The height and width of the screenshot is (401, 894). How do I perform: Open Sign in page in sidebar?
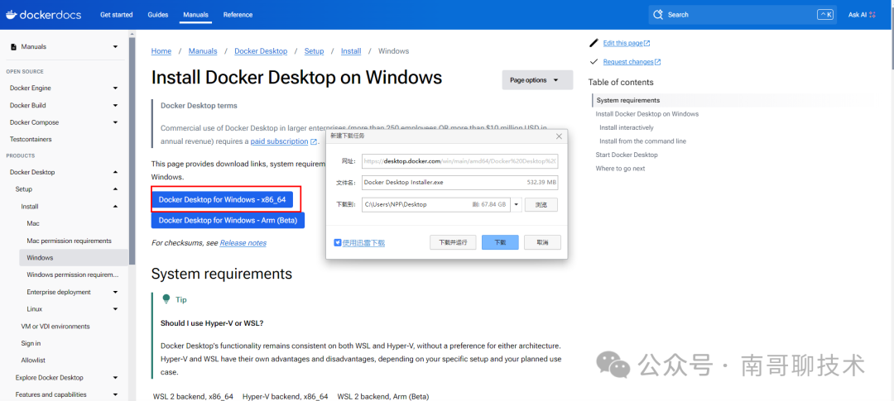31,343
